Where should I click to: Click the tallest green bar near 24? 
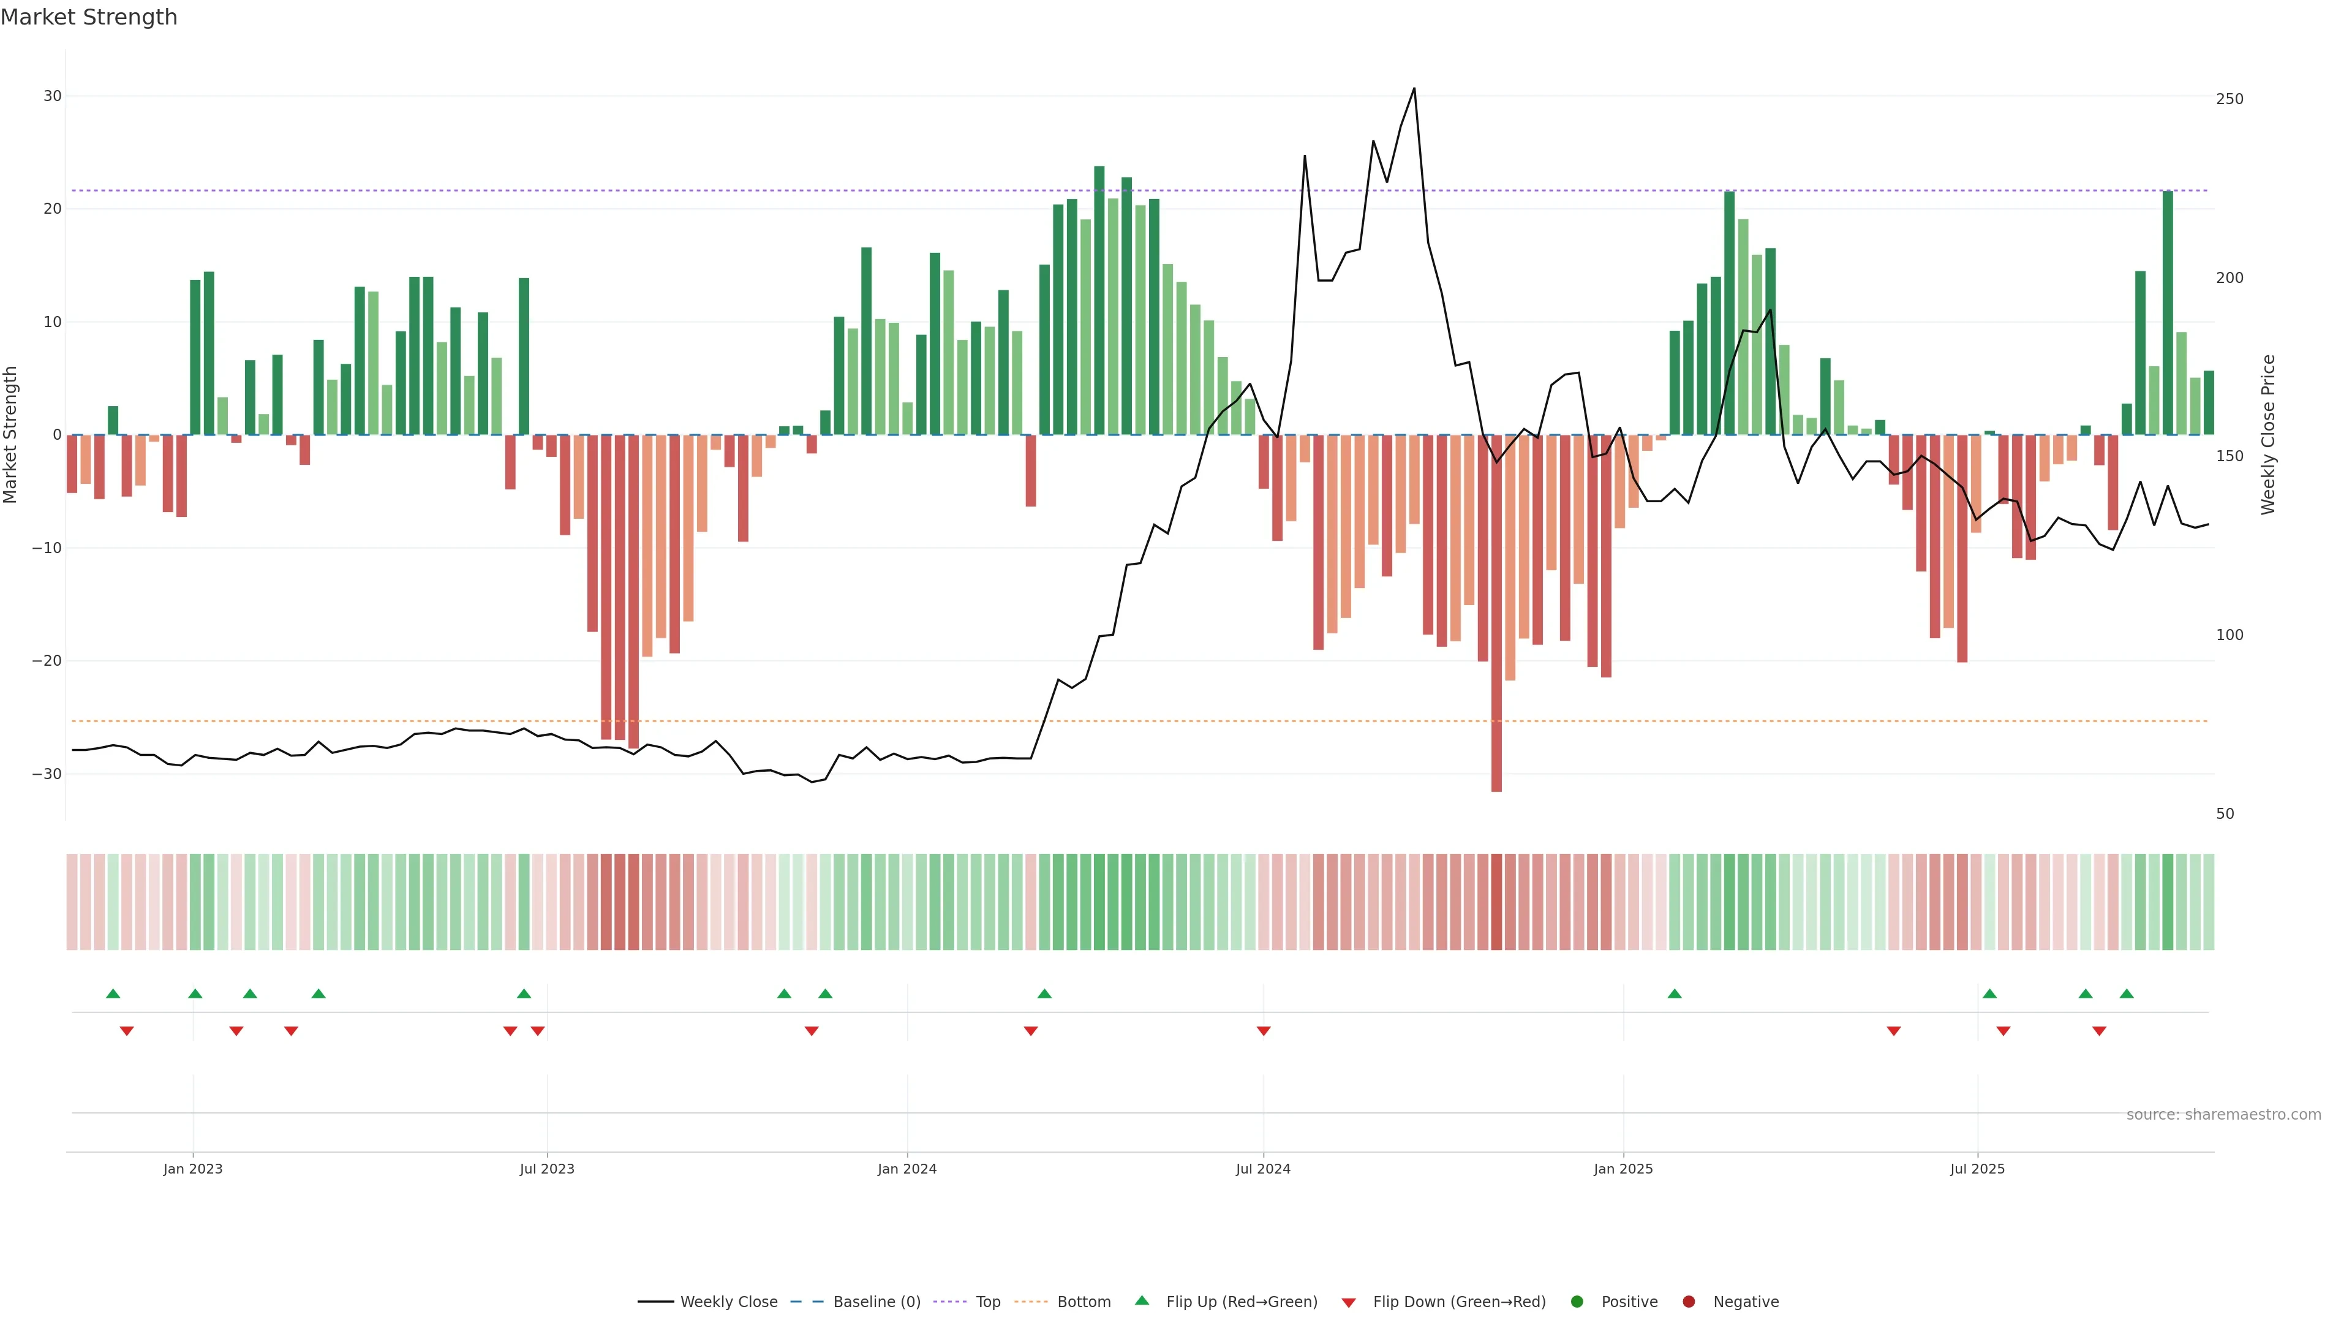tap(1099, 301)
